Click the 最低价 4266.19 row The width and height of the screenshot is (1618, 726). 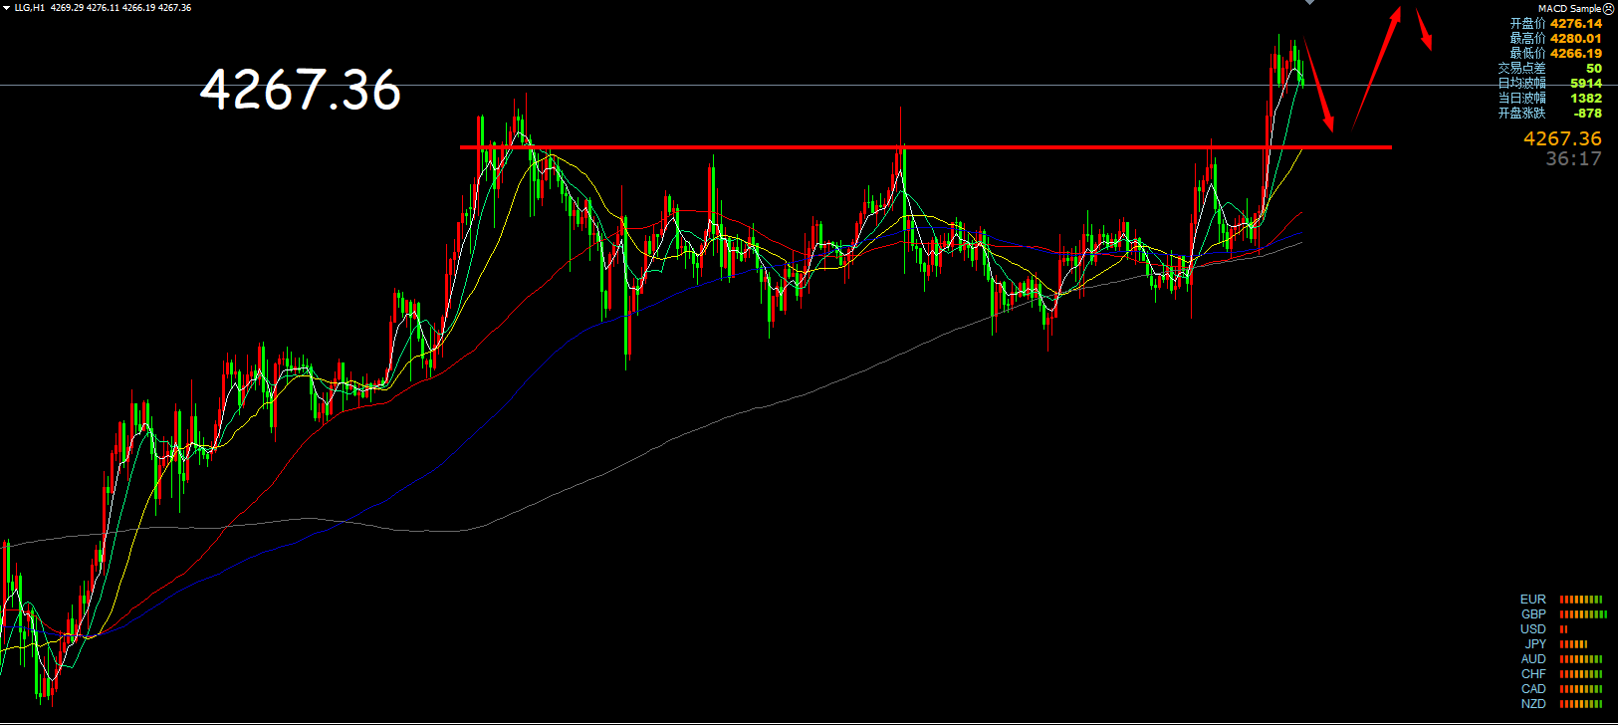pyautogui.click(x=1556, y=53)
